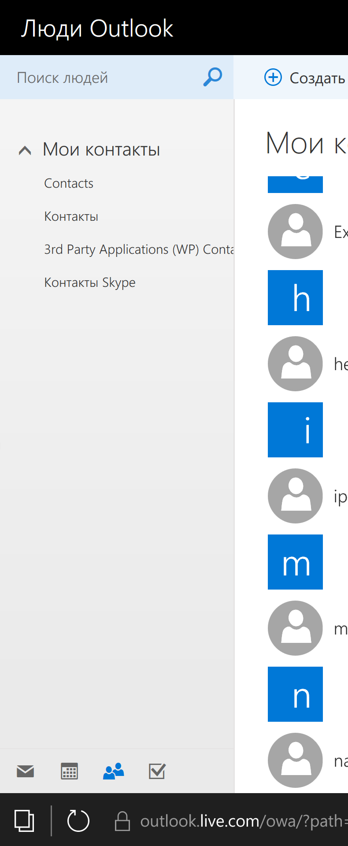Select contact avatar beside Ex
This screenshot has height=846, width=348.
(x=295, y=231)
